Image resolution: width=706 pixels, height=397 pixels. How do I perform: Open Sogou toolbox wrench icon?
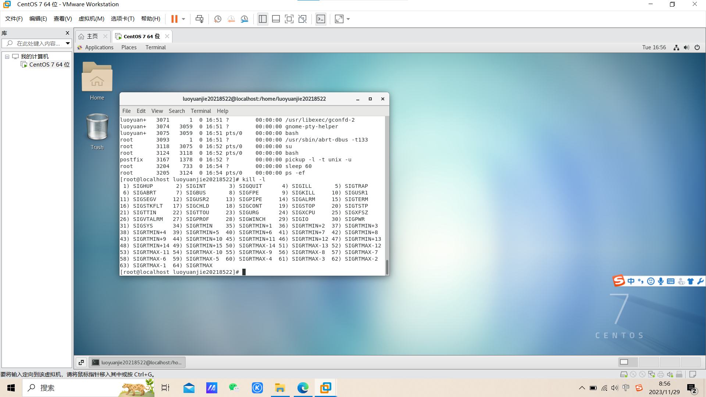[700, 281]
